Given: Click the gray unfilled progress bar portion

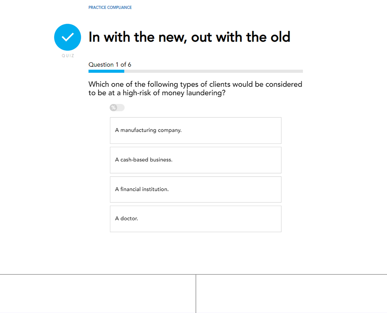Looking at the screenshot, I should click(x=213, y=71).
